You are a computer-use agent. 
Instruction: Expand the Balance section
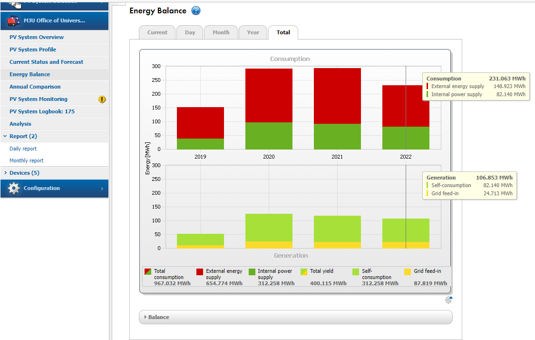(x=158, y=317)
